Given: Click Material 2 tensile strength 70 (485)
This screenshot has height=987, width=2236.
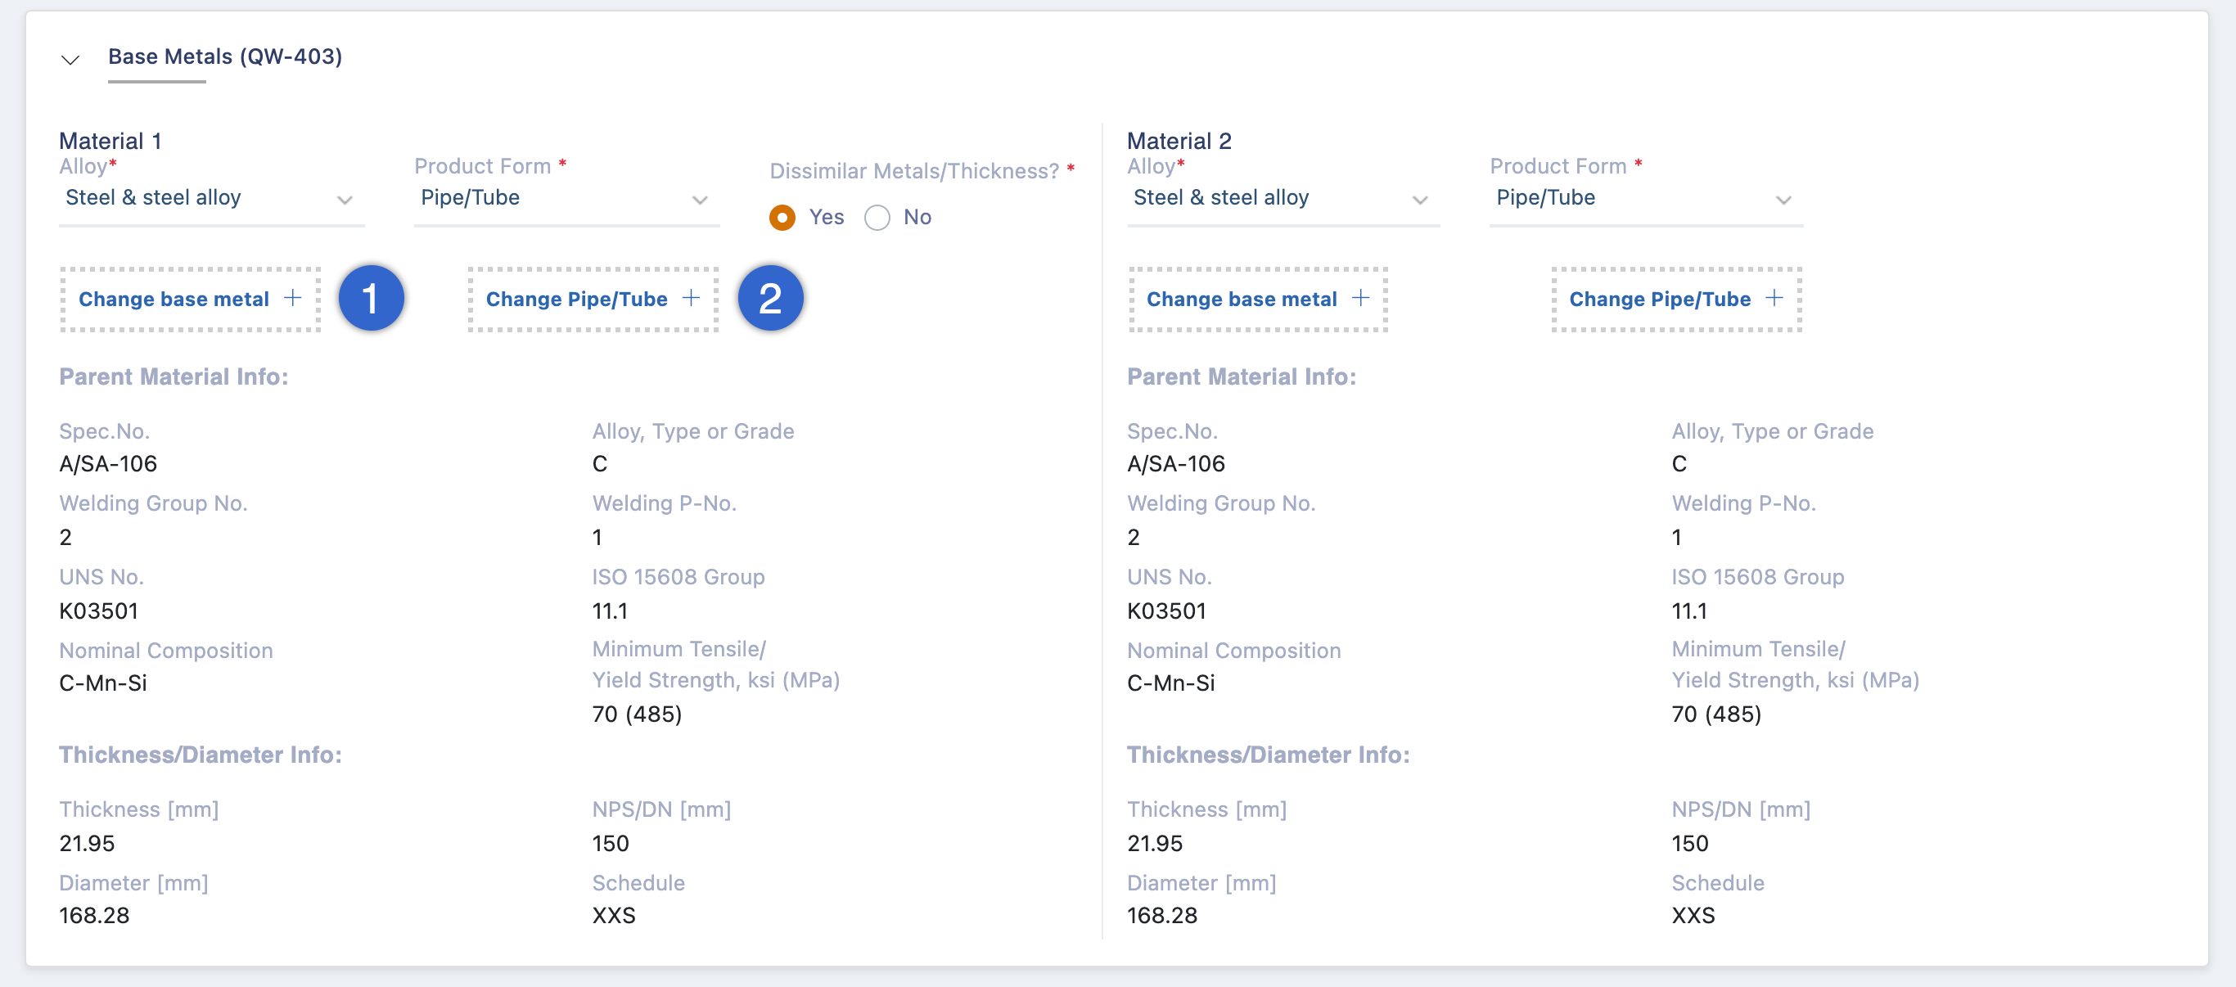Looking at the screenshot, I should [1716, 714].
